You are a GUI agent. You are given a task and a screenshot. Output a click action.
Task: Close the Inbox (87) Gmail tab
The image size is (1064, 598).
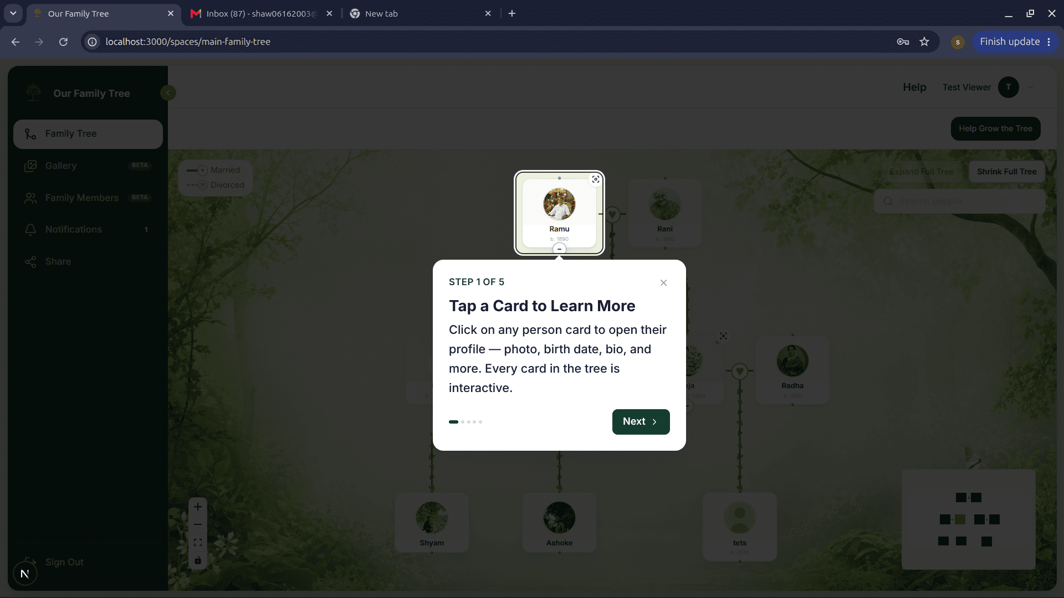click(x=330, y=13)
